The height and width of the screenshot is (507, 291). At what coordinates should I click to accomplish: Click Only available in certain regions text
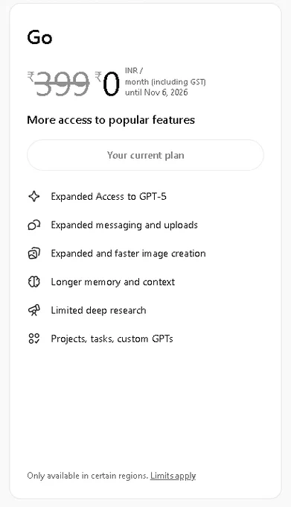pyautogui.click(x=88, y=476)
